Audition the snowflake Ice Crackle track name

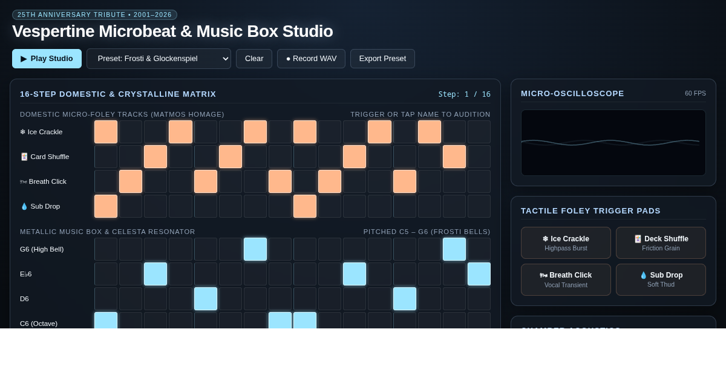[x=41, y=132]
